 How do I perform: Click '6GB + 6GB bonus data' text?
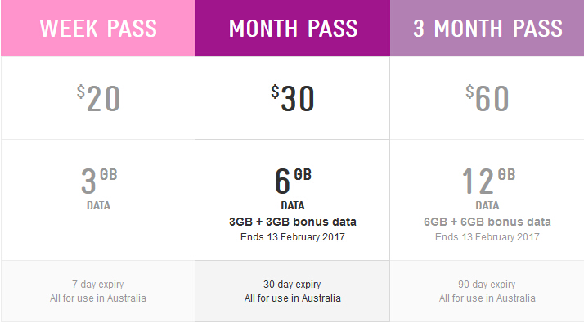coord(487,222)
